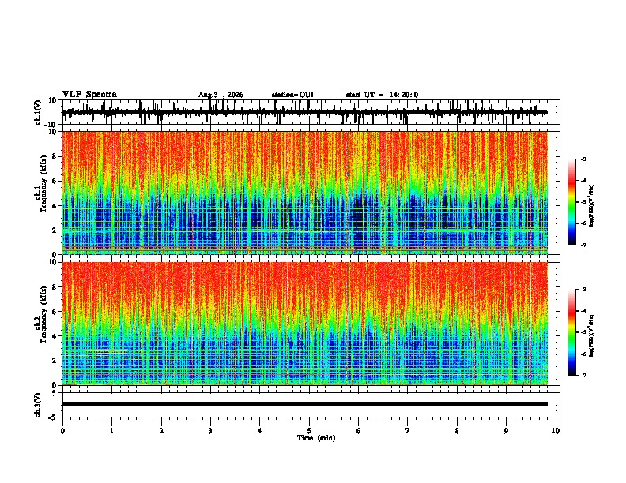626x483 pixels.
Task: Click the ch.2 spectrogram color bar
Action: click(572, 332)
